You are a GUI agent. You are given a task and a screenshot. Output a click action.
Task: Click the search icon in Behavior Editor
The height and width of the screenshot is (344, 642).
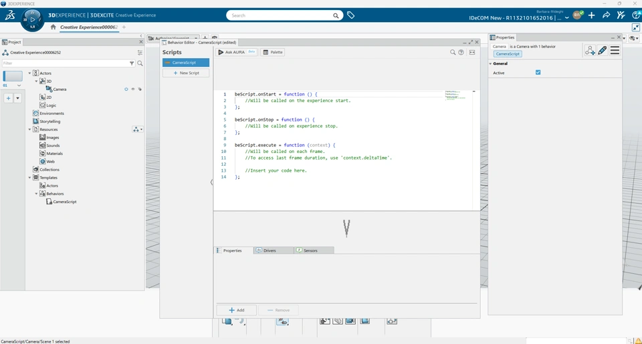click(x=453, y=52)
